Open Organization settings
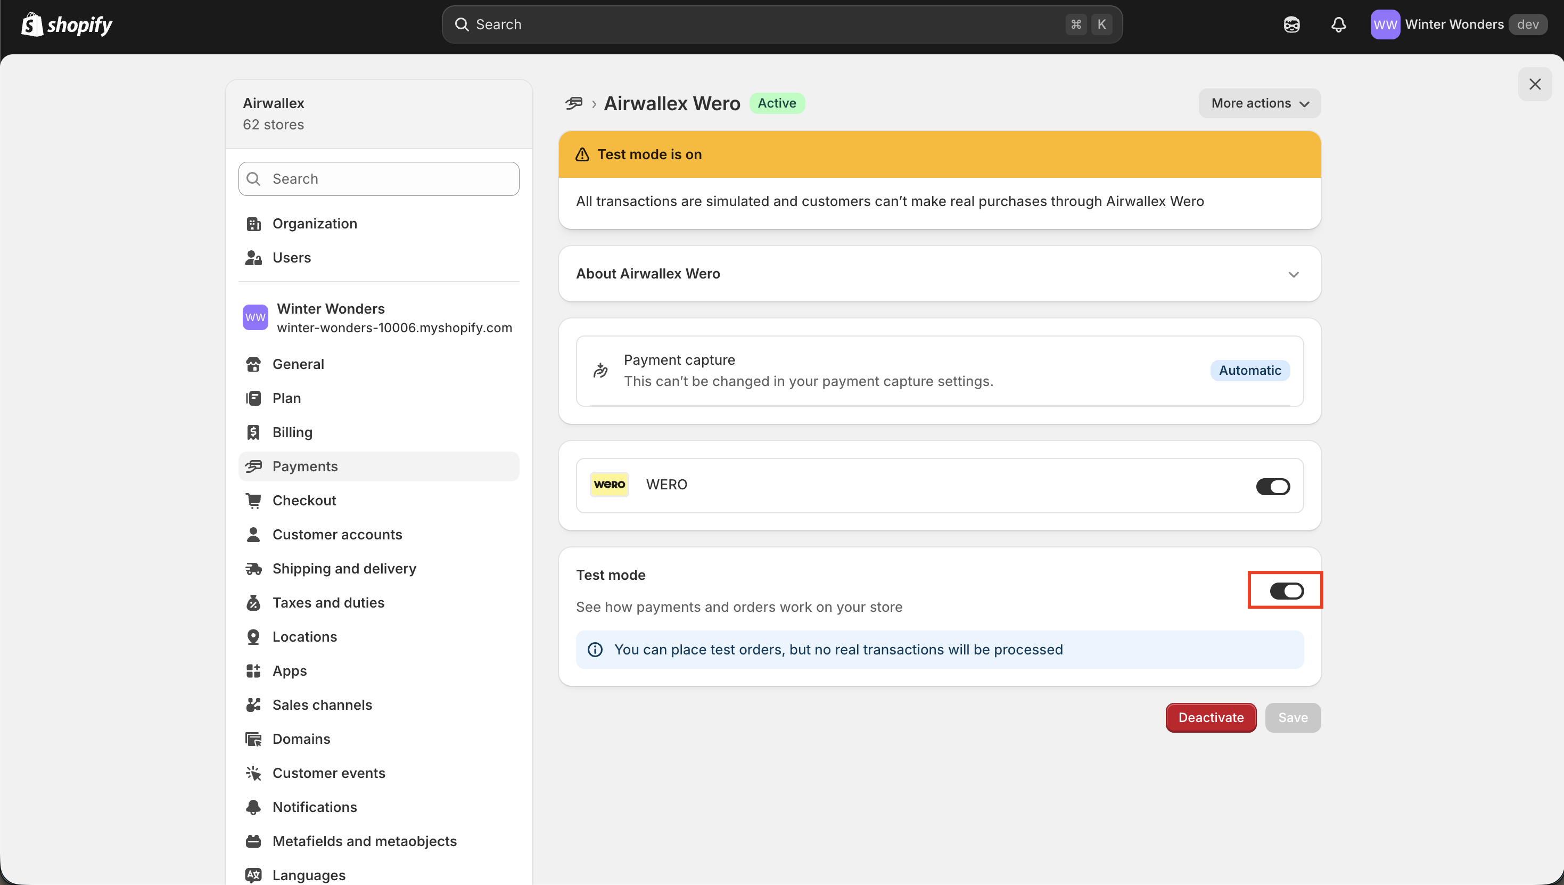 tap(379, 224)
